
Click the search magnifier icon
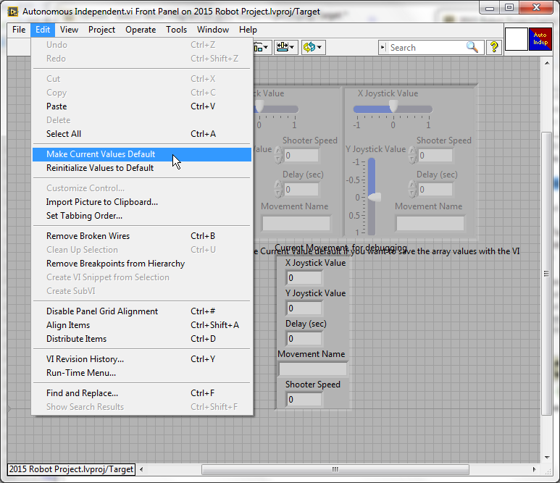click(x=472, y=47)
